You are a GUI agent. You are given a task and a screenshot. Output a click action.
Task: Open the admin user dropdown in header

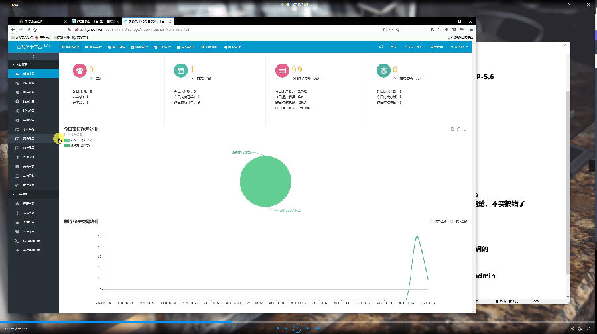pyautogui.click(x=459, y=47)
